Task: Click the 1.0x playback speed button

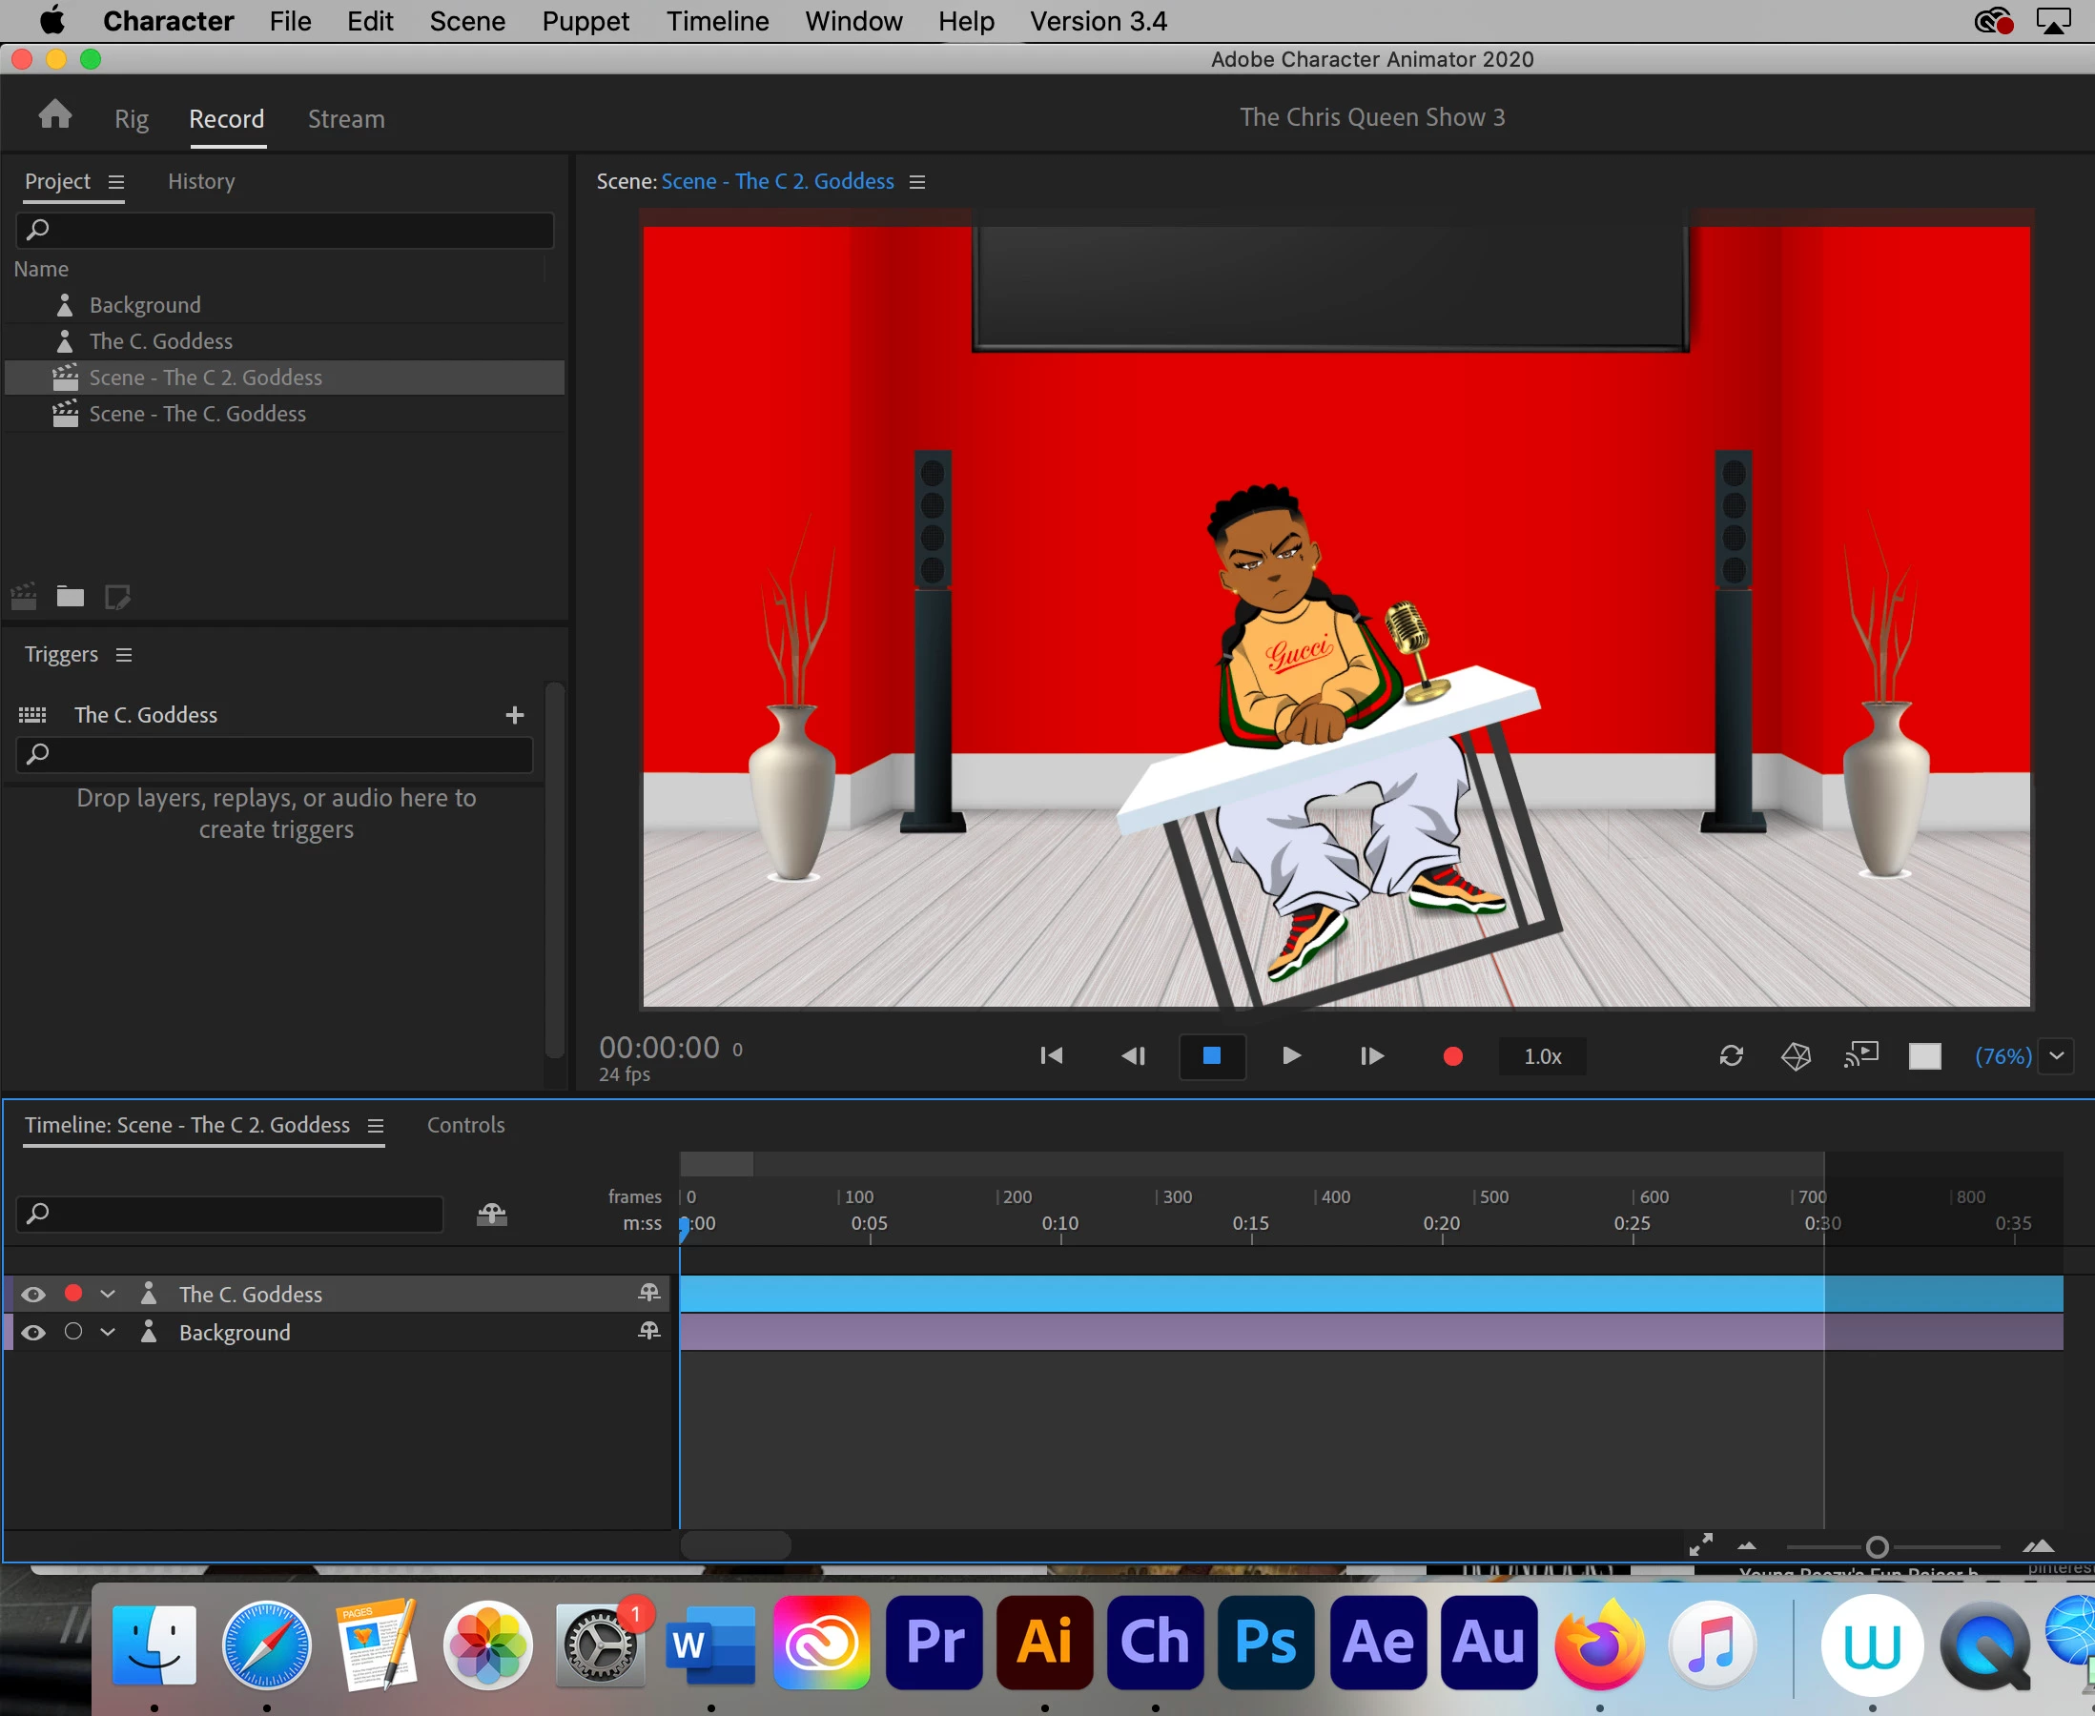Action: (1541, 1055)
